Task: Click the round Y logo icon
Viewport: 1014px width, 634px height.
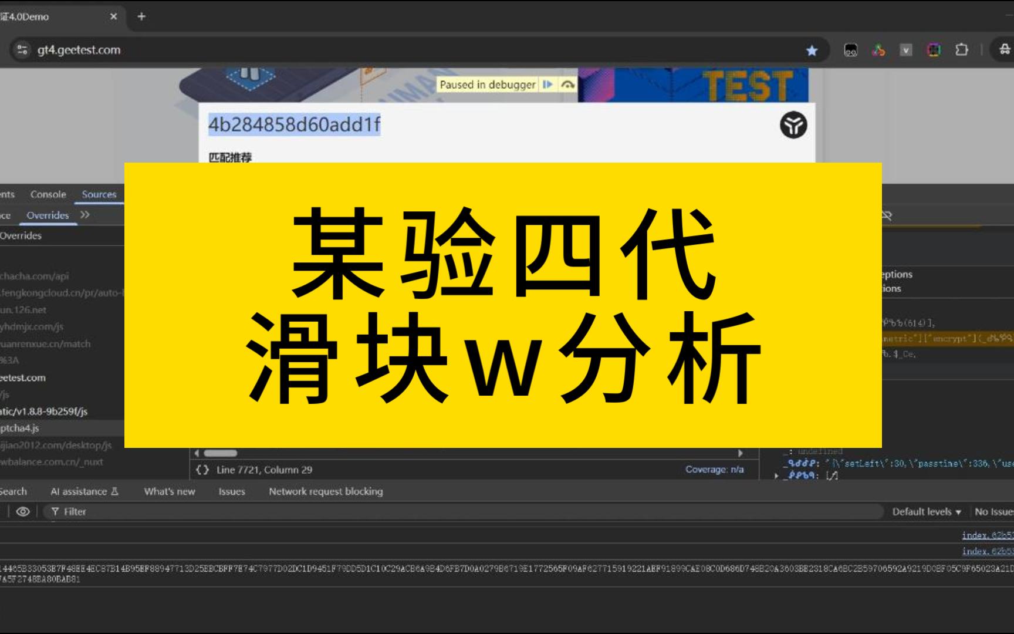Action: (793, 125)
